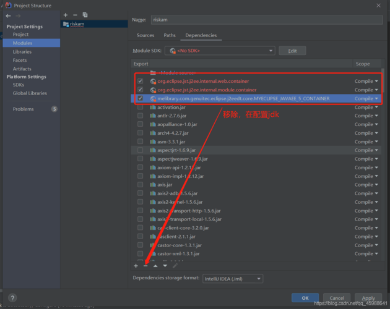390x309 pixels.
Task: Switch to the Sources tab
Action: point(145,35)
